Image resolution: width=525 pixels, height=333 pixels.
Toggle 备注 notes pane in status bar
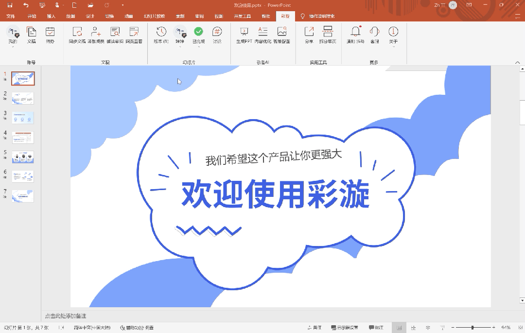(x=314, y=327)
